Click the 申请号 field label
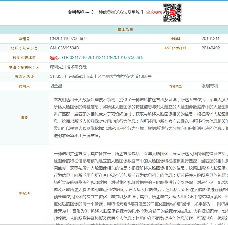This screenshot has height=225, width=228. point(24,39)
